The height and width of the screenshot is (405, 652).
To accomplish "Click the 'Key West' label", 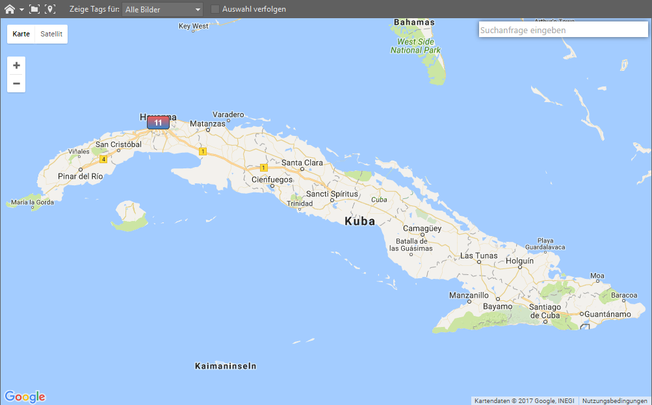I will pos(193,26).
